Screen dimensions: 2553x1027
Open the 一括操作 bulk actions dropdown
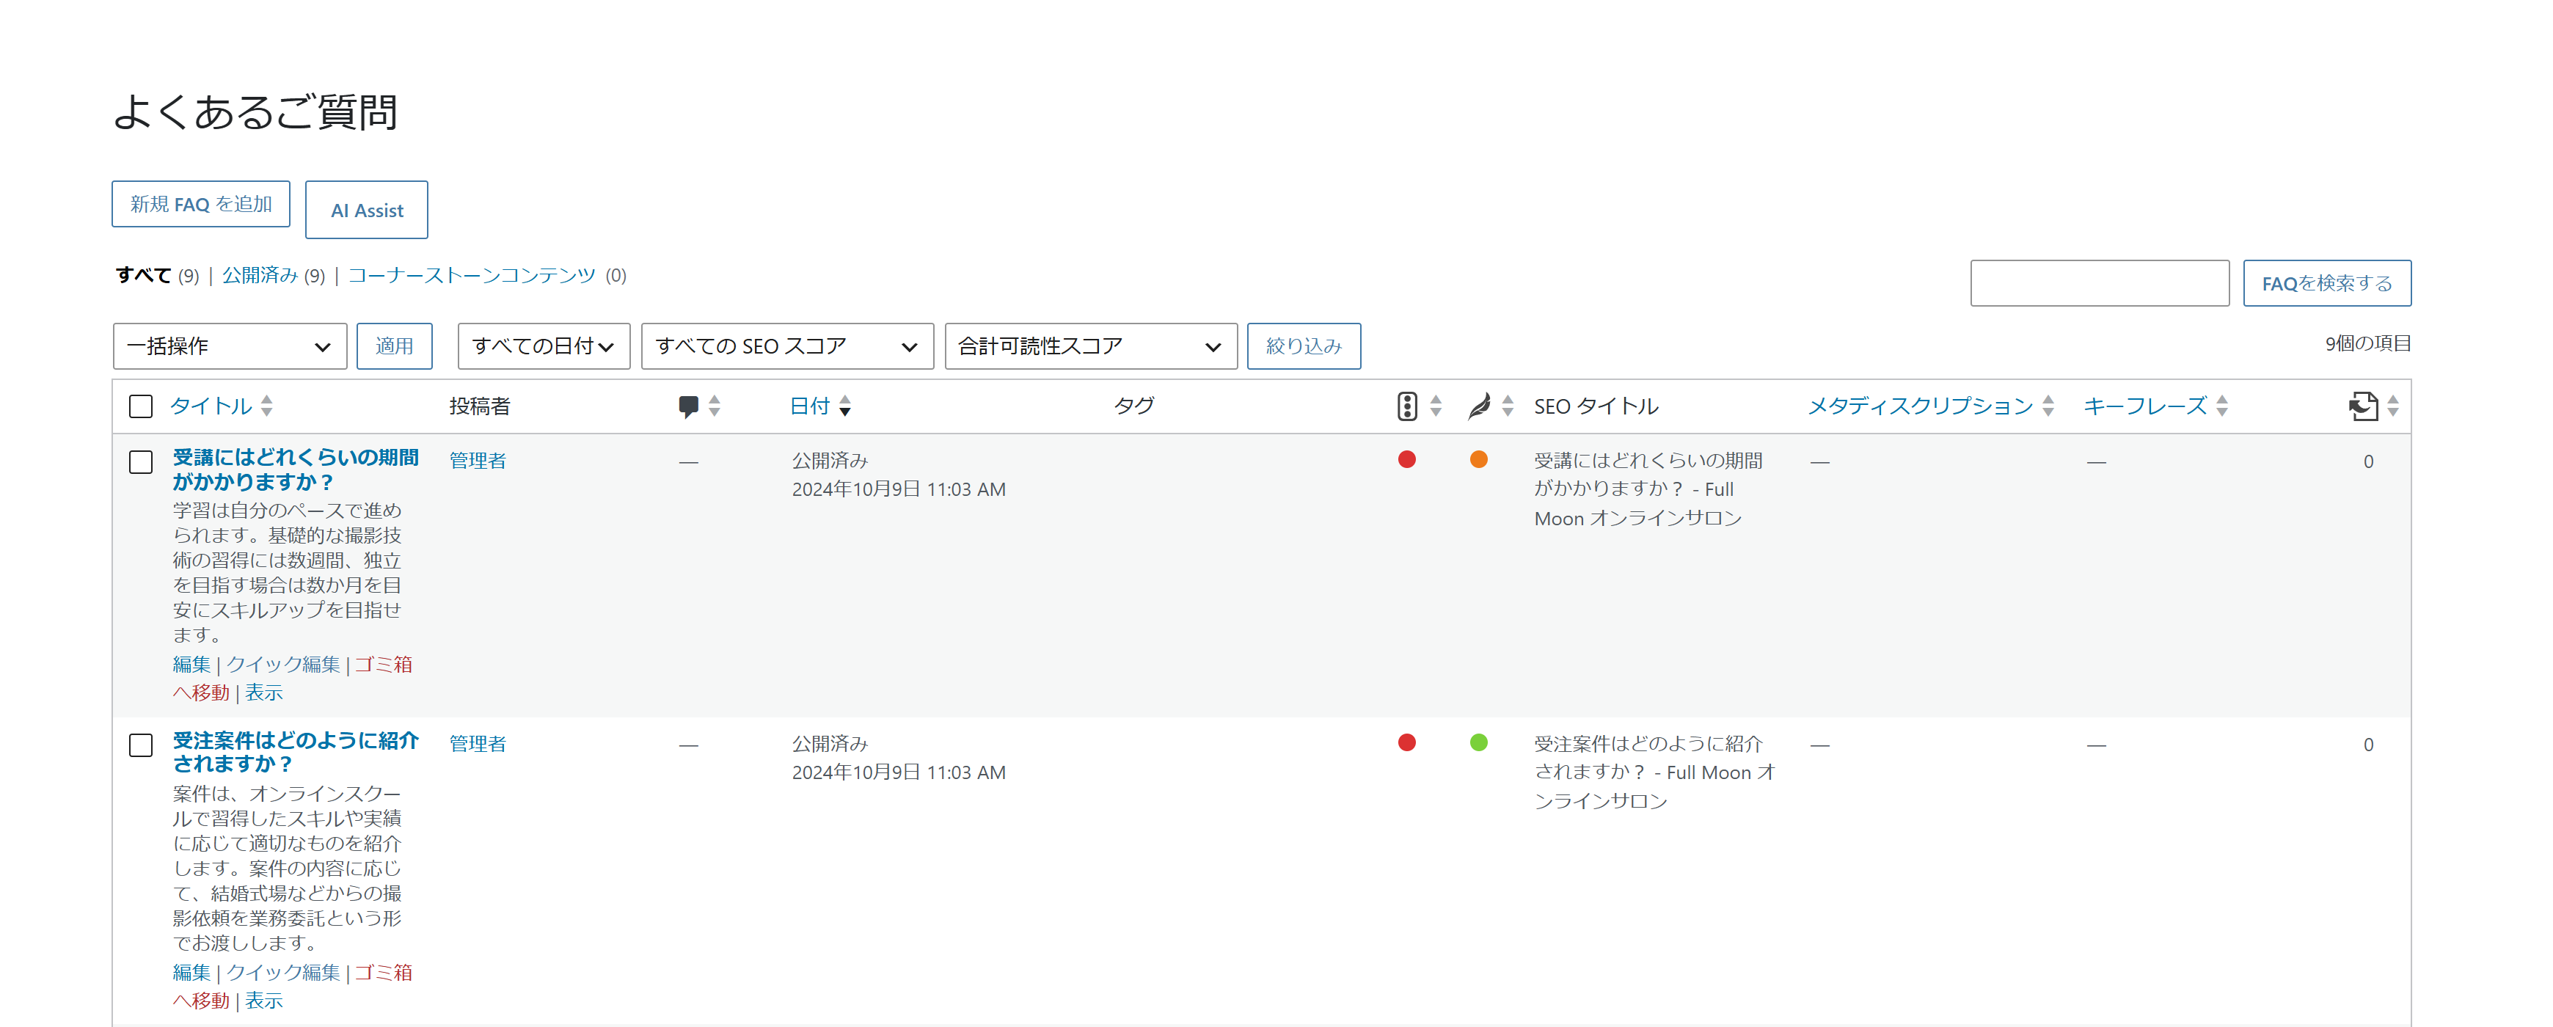[x=230, y=346]
